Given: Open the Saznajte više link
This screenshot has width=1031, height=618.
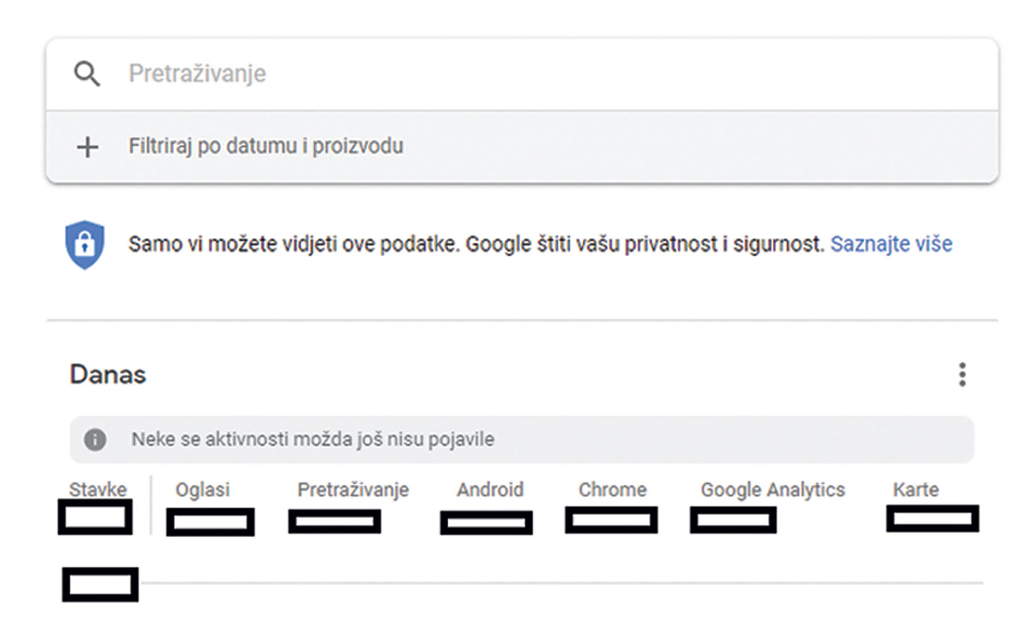Looking at the screenshot, I should pyautogui.click(x=891, y=244).
